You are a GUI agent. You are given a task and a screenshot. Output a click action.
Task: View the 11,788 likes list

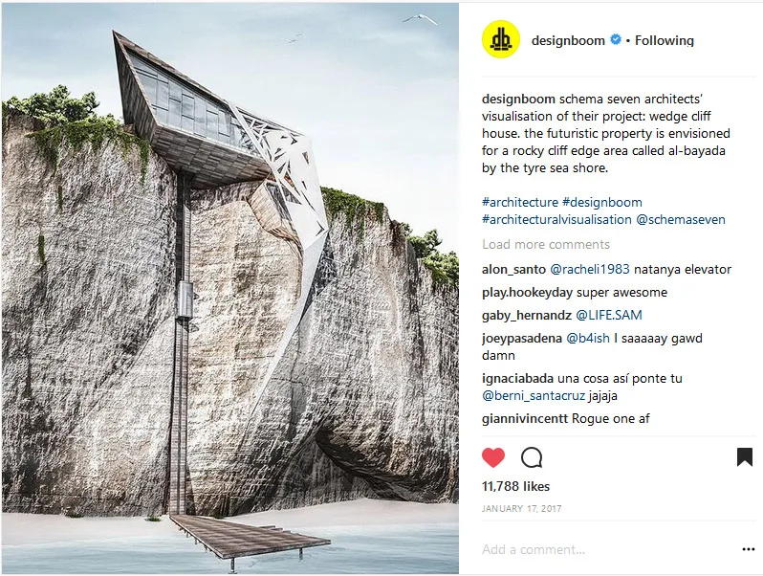click(x=515, y=486)
